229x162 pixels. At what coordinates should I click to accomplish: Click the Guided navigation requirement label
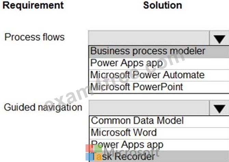[43, 107]
